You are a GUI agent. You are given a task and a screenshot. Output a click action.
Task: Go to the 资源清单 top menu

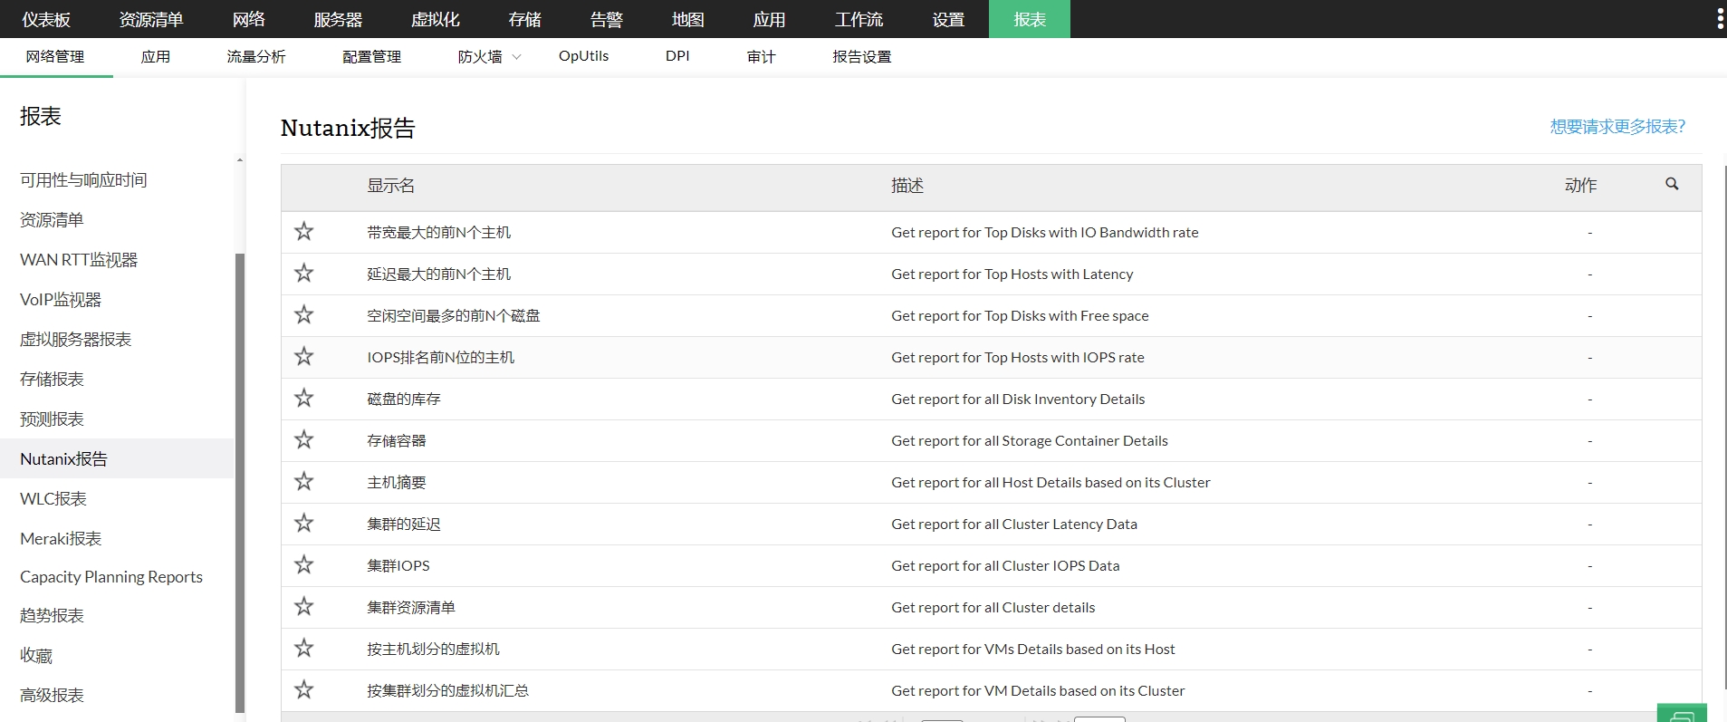[x=151, y=19]
